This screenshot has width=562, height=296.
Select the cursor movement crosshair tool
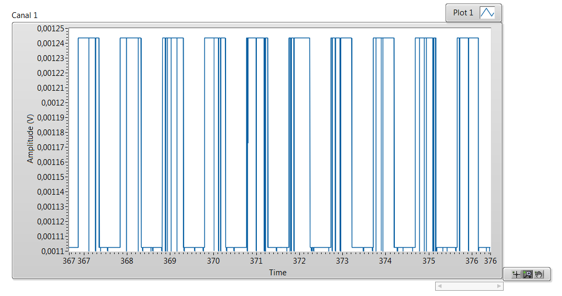pyautogui.click(x=516, y=274)
